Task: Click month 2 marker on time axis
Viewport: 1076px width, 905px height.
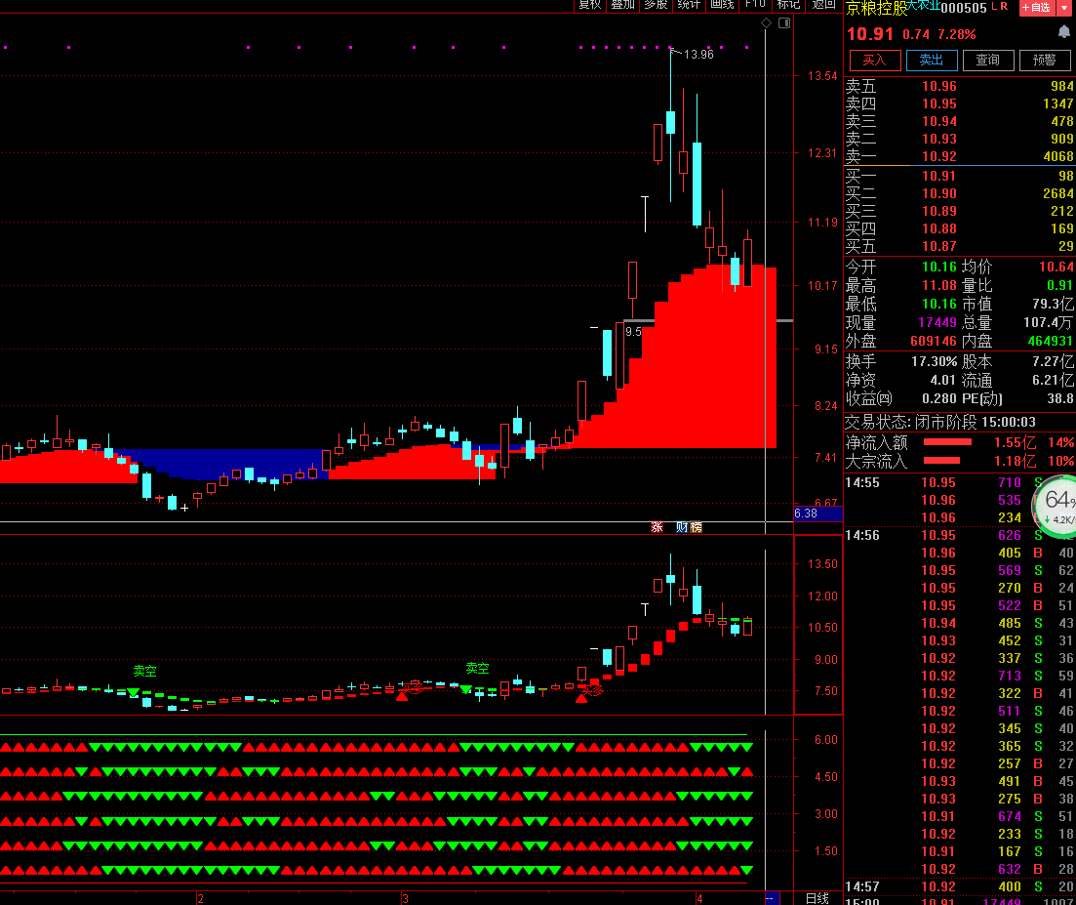Action: coord(200,899)
